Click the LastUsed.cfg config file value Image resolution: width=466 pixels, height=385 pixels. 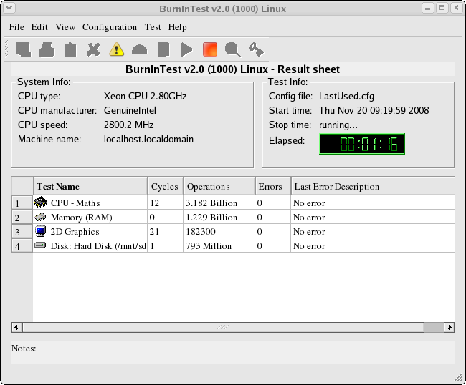[x=346, y=97]
